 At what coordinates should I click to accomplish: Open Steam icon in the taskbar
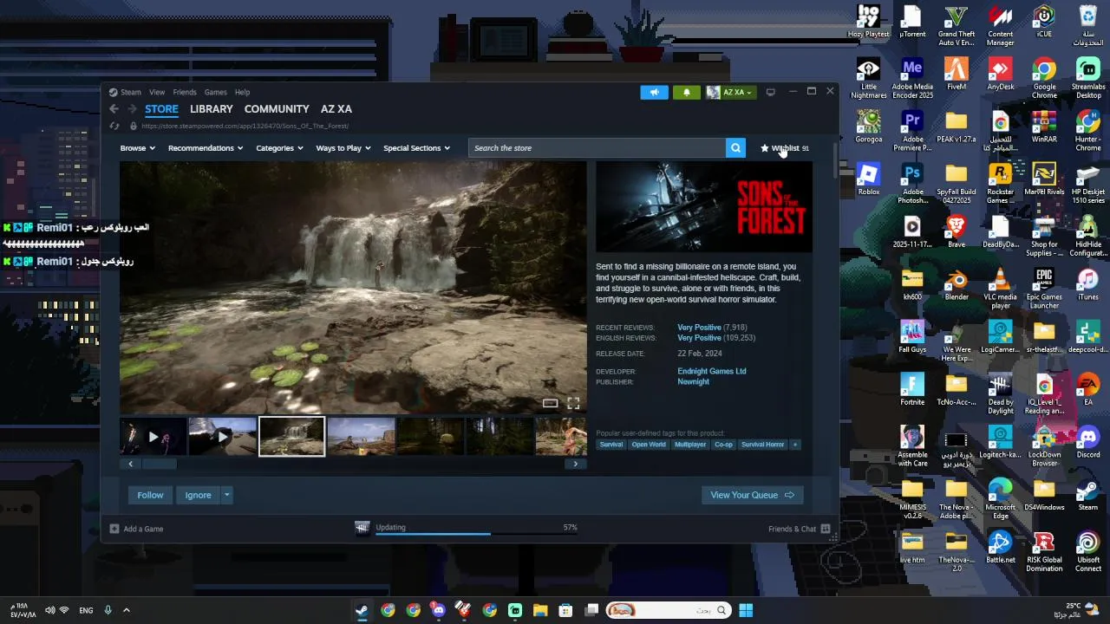pos(362,610)
